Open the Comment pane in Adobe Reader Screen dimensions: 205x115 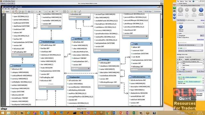coord(157,11)
